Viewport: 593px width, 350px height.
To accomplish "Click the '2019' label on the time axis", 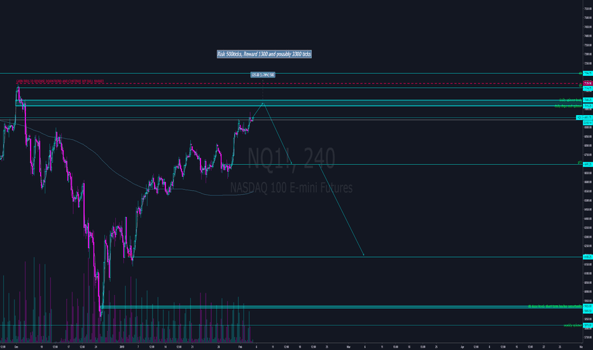I will pos(122,346).
